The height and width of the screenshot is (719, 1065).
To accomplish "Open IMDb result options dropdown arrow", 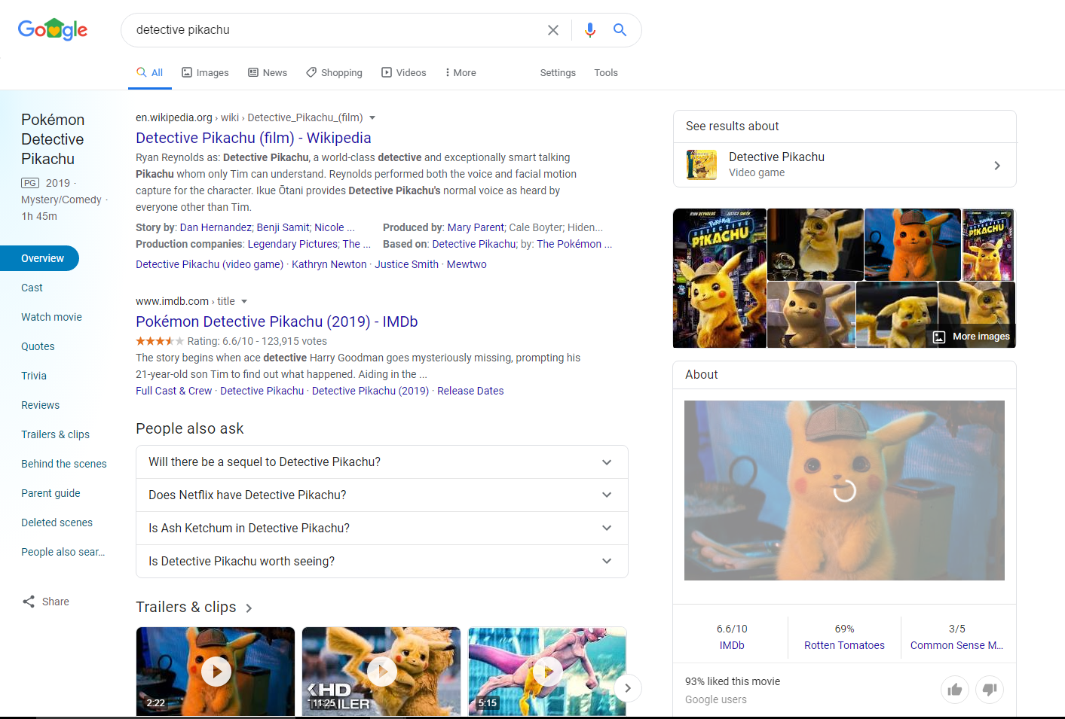I will [x=244, y=302].
